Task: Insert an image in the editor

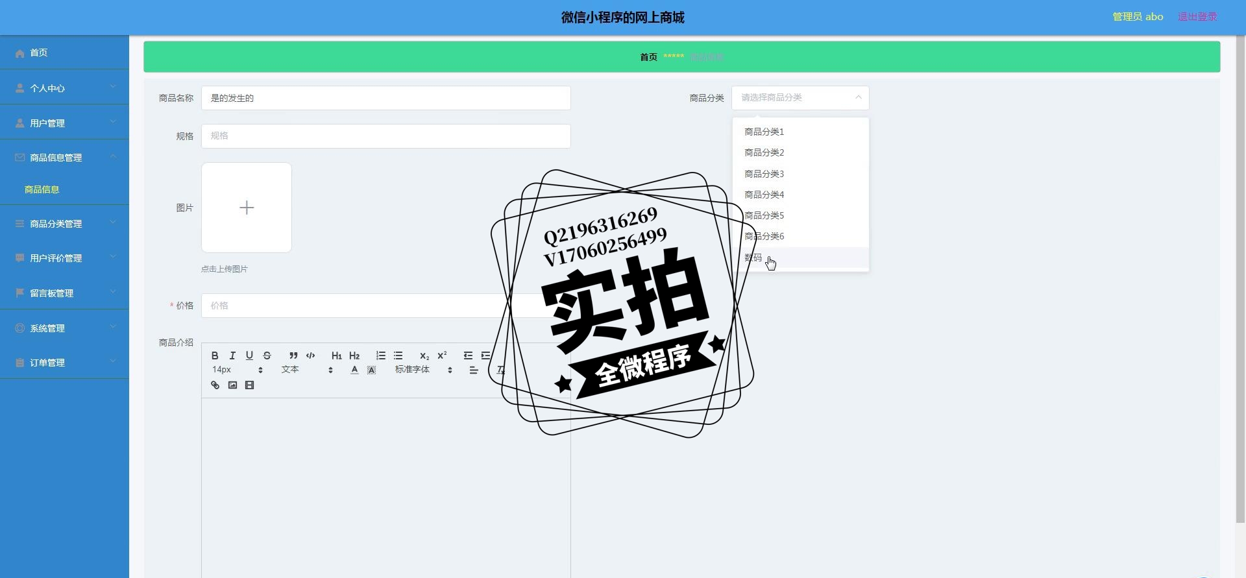Action: click(x=232, y=385)
